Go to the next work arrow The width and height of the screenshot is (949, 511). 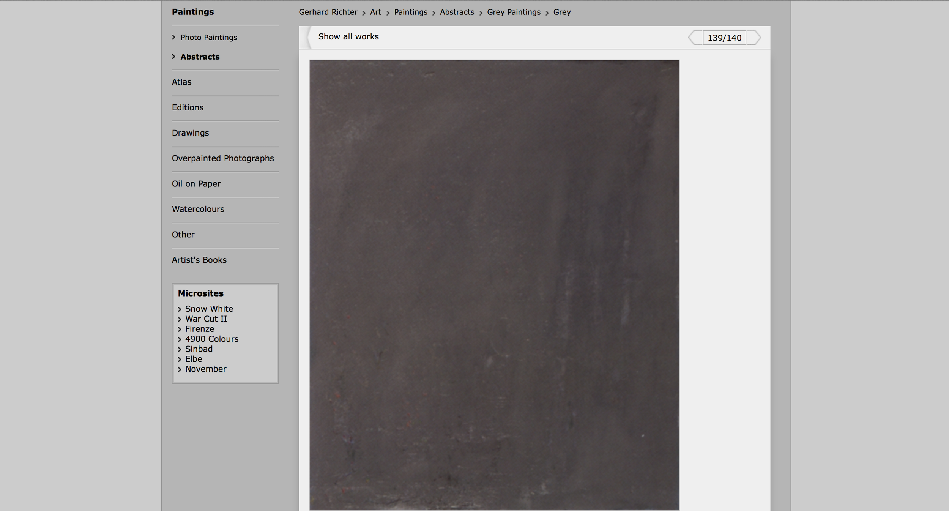pos(754,38)
